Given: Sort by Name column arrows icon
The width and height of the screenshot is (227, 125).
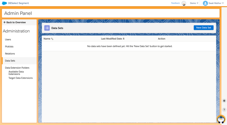Looking at the screenshot, I should point(52,39).
